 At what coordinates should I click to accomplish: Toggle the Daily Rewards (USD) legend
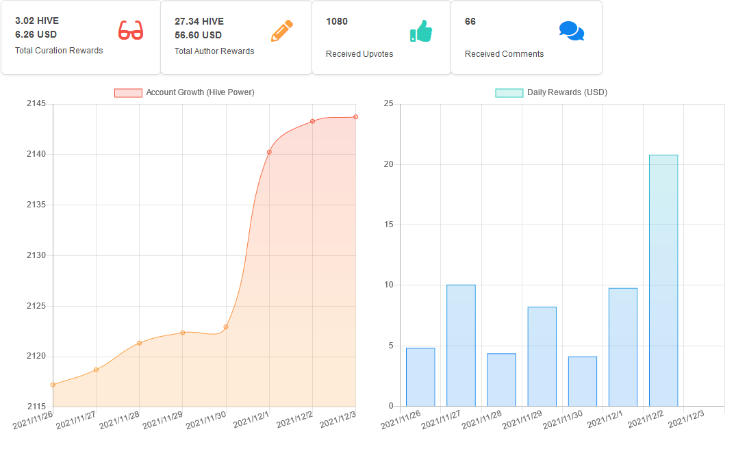(x=552, y=92)
